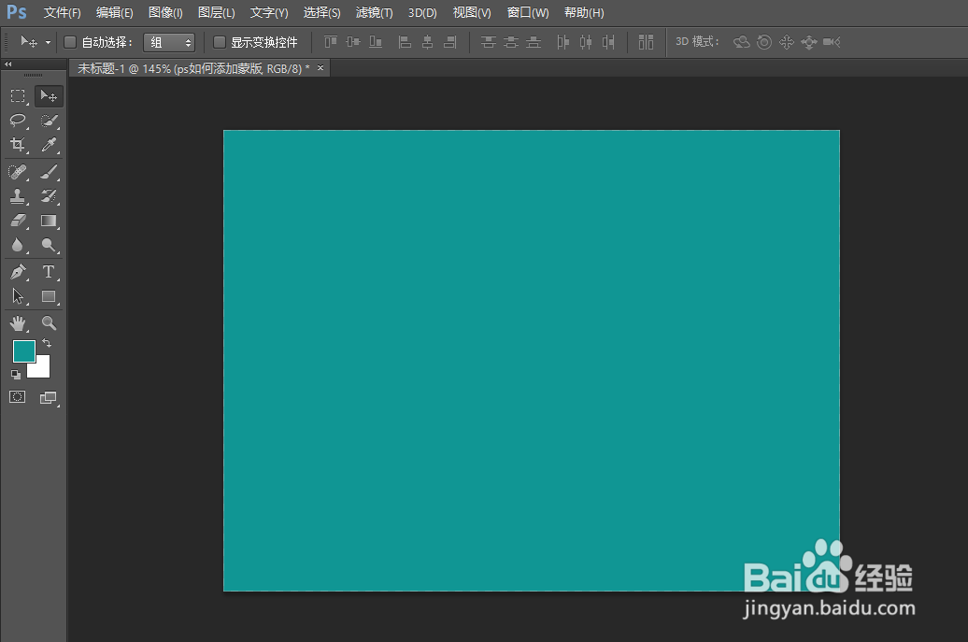This screenshot has height=642, width=968.
Task: Open the Move tool preset picker arrow
Action: pos(49,43)
